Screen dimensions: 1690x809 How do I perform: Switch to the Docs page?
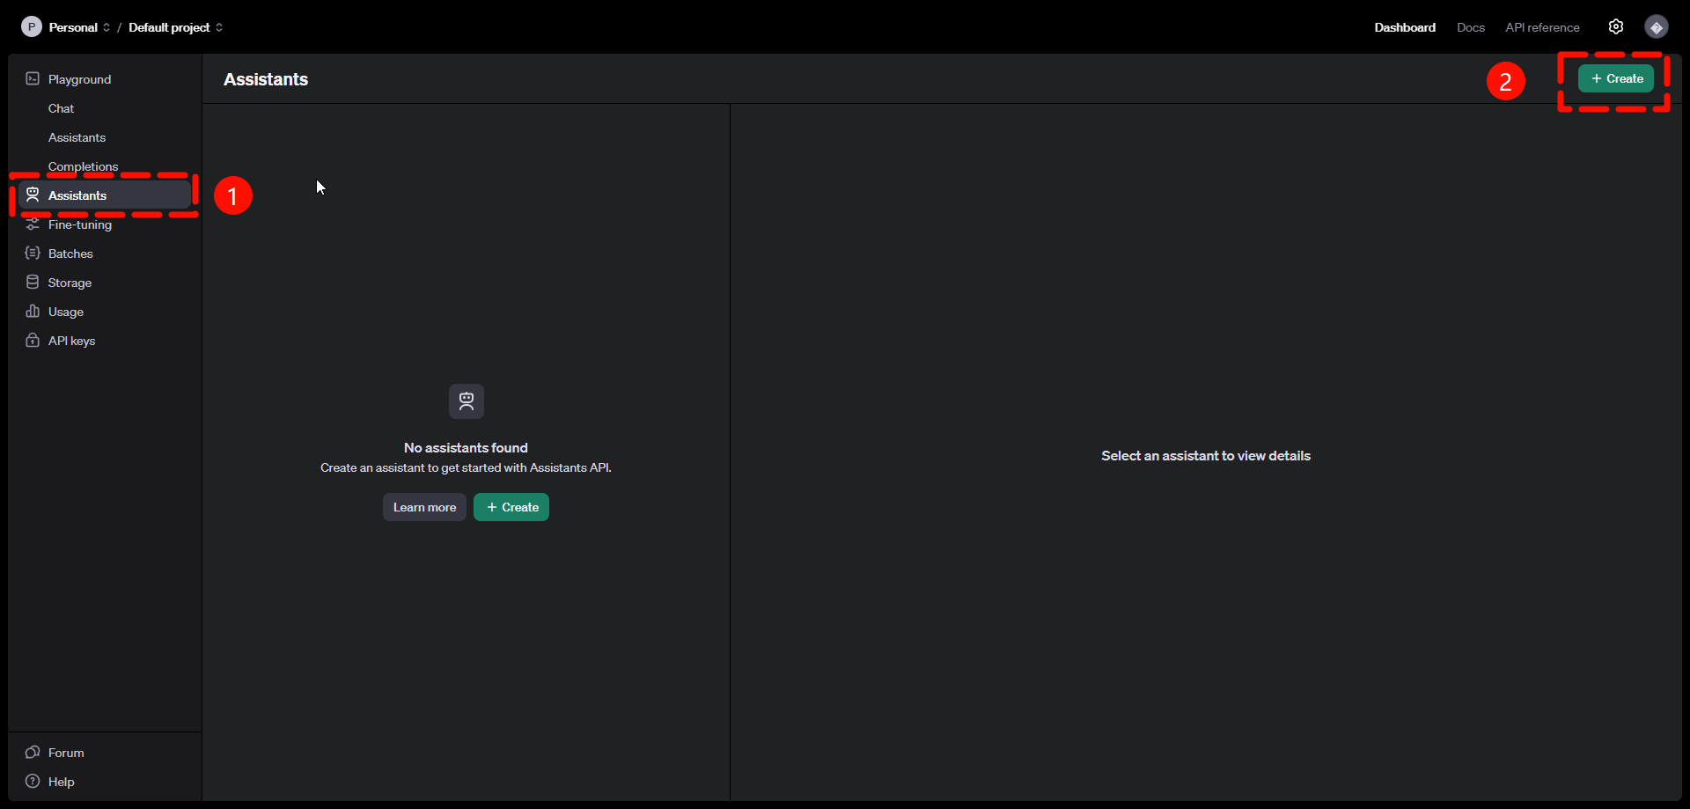click(x=1470, y=27)
